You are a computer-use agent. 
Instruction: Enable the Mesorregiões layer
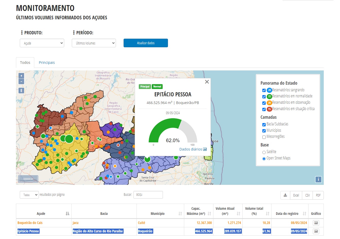264,137
